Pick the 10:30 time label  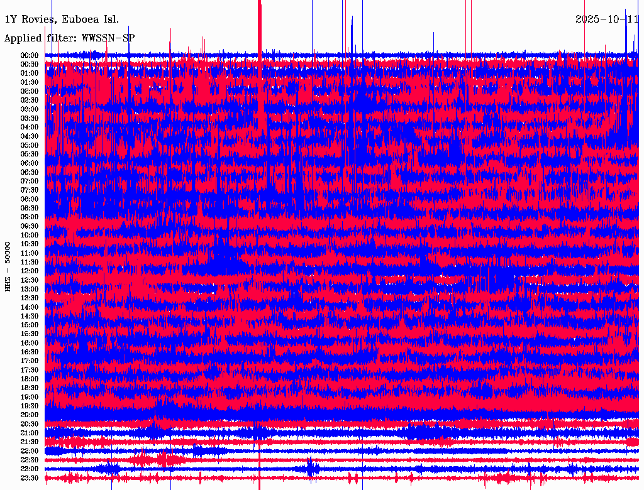[30, 244]
